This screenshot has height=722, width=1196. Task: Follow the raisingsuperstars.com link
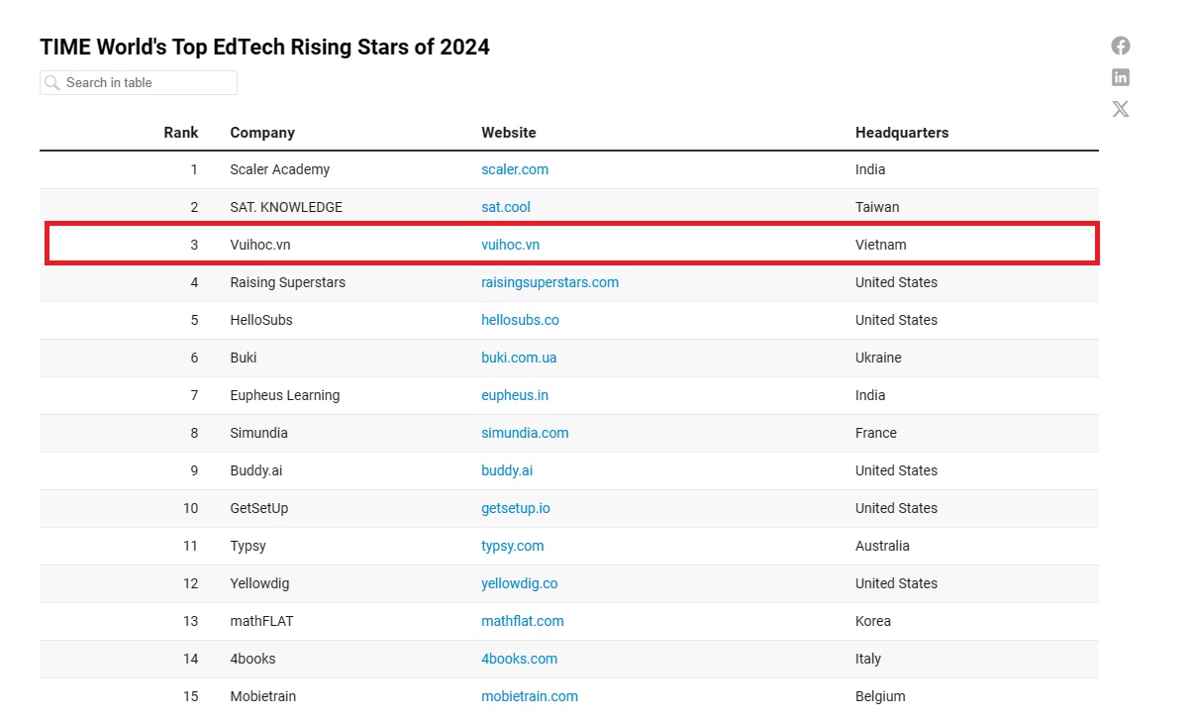pos(549,282)
